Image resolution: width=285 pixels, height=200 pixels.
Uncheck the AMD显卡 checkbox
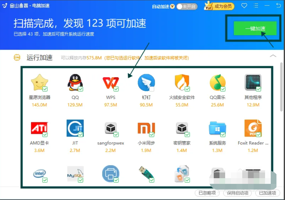45,134
